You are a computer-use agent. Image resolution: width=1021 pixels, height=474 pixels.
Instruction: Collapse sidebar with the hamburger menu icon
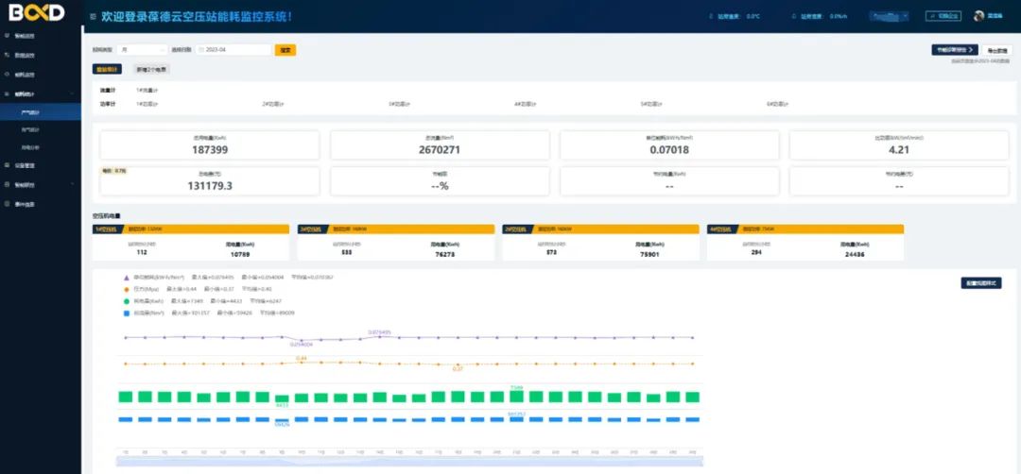92,17
